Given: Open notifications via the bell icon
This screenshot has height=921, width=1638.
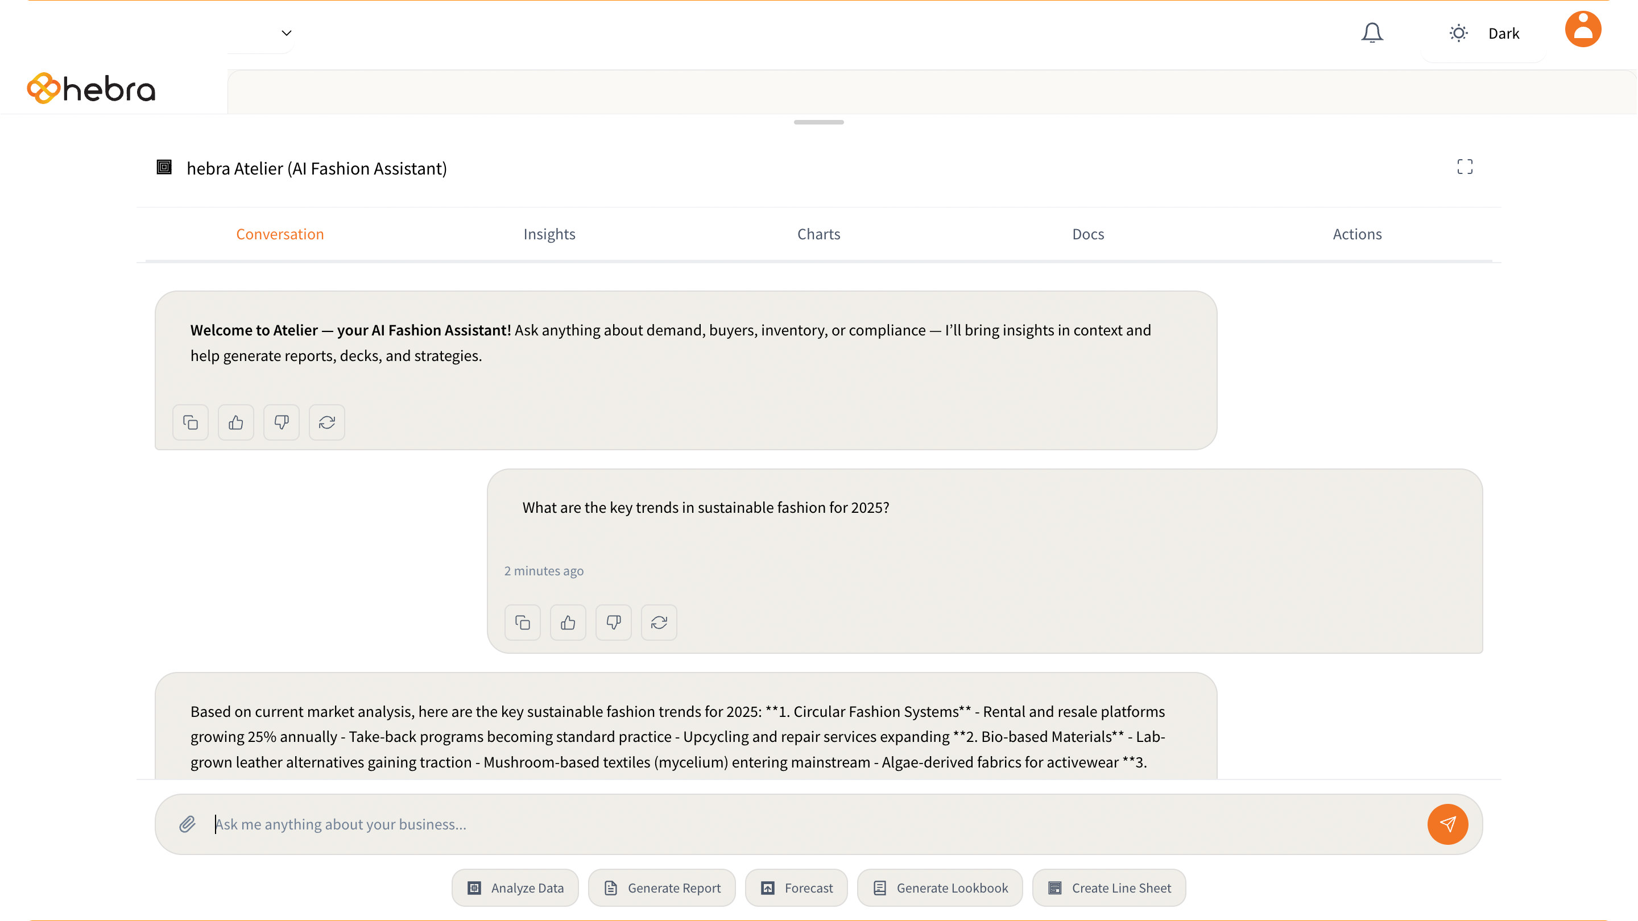Looking at the screenshot, I should coord(1372,32).
